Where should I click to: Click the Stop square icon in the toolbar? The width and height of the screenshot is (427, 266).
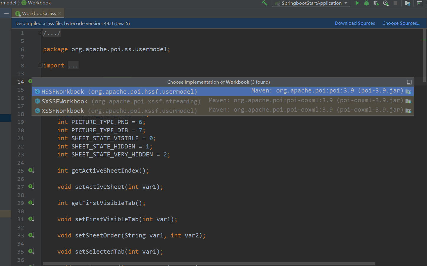pyautogui.click(x=395, y=3)
